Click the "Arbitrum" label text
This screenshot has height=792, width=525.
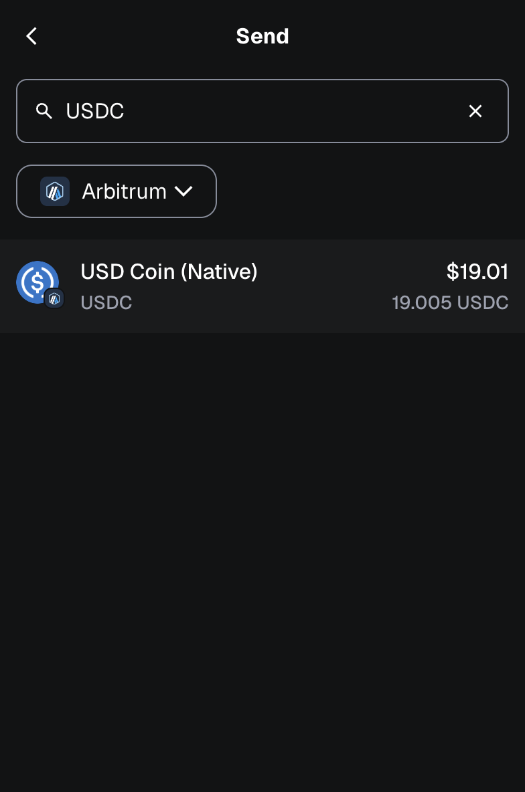pos(124,191)
